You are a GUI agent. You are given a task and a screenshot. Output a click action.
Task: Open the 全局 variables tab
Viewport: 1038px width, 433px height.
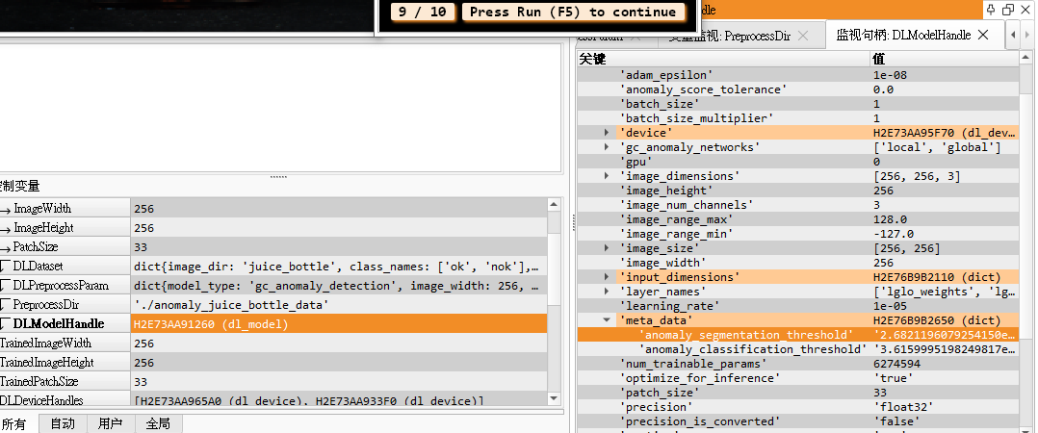tap(158, 423)
